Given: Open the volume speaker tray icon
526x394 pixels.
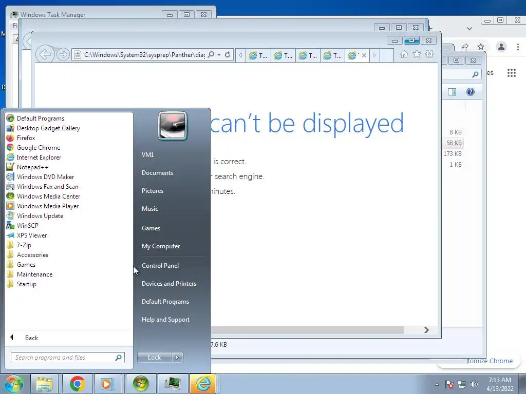Looking at the screenshot, I should click(474, 384).
